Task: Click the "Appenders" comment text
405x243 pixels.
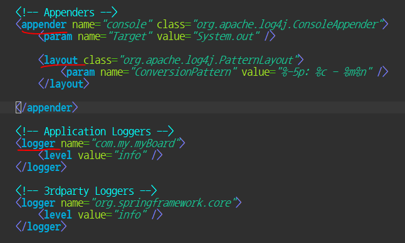Action: pyautogui.click(x=69, y=13)
